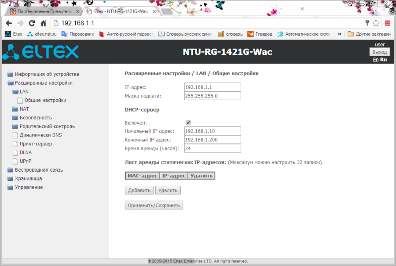
Task: Click the Удалить table column header
Action: 201,176
